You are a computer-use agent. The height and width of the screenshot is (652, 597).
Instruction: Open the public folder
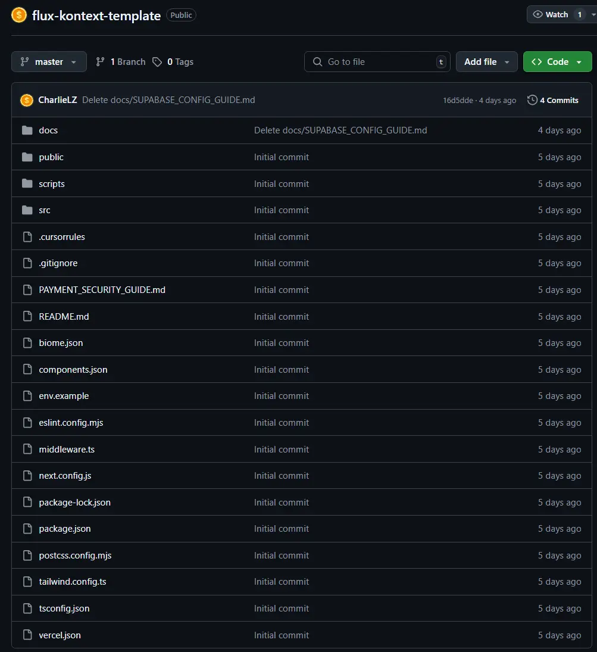point(51,157)
